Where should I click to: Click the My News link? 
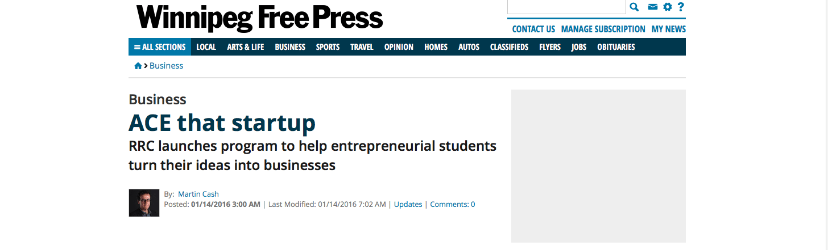coord(669,29)
